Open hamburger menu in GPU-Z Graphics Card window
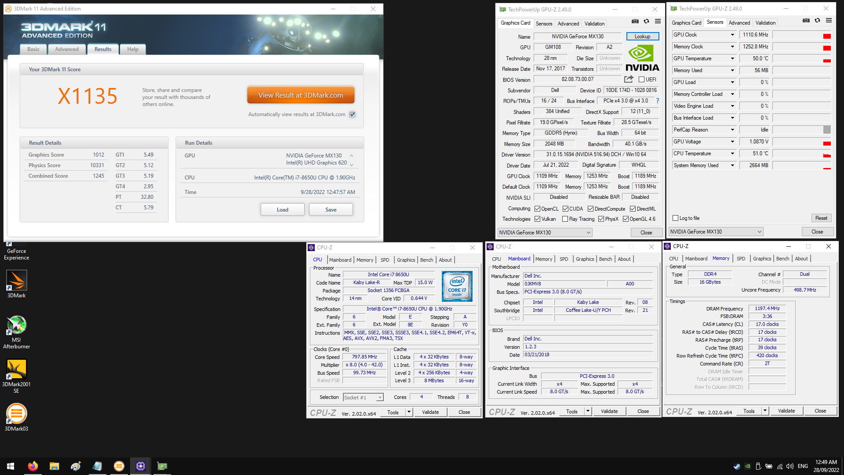 point(658,21)
